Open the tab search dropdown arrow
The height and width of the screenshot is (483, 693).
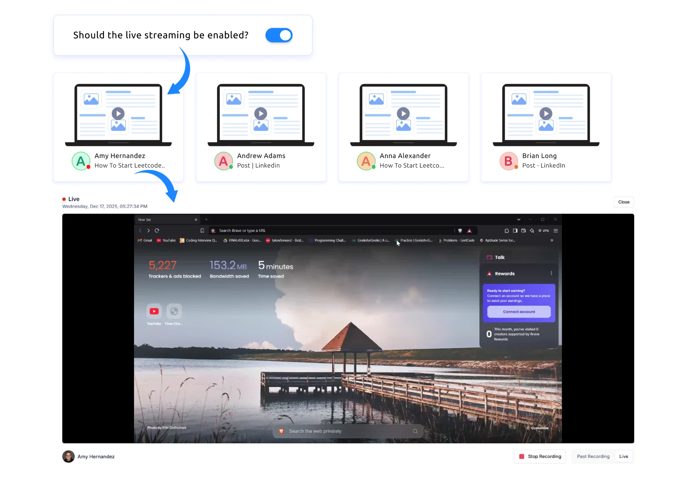click(519, 219)
